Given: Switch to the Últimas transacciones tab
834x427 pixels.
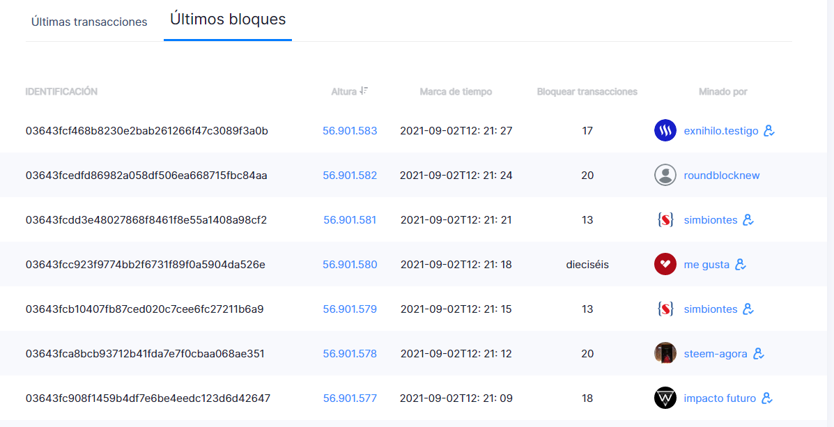Looking at the screenshot, I should pos(88,22).
